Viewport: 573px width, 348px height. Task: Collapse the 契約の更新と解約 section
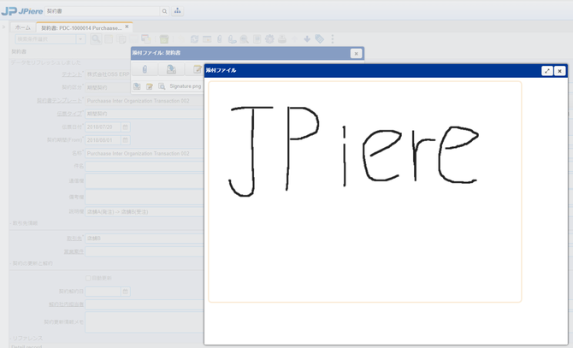pos(32,263)
